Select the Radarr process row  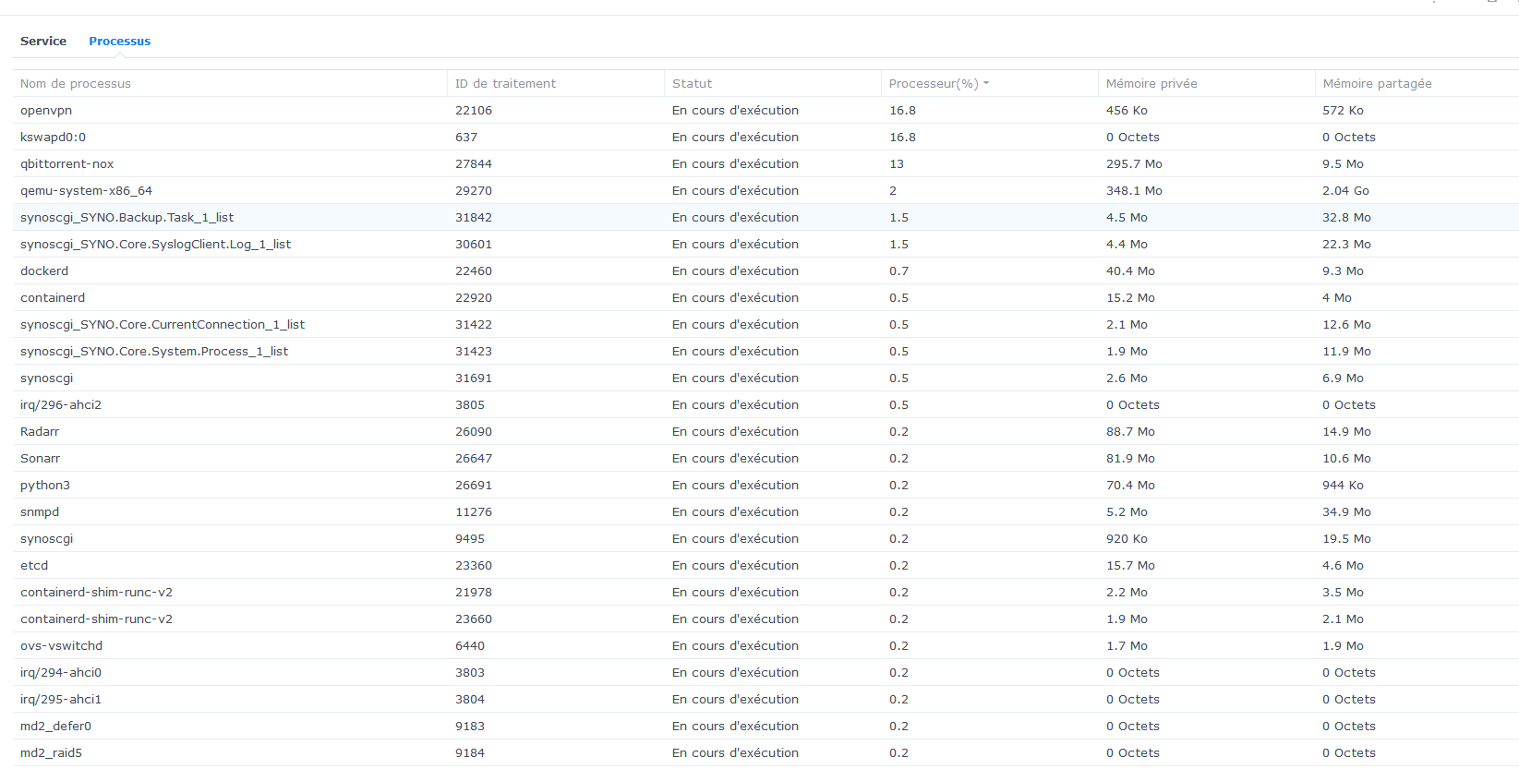pos(40,432)
